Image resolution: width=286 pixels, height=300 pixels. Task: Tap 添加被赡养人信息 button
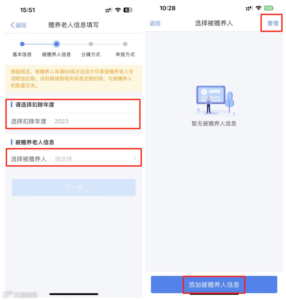pyautogui.click(x=214, y=284)
